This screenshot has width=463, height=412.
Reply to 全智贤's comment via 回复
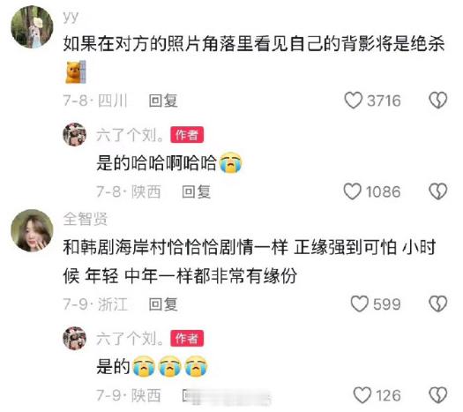tap(163, 304)
